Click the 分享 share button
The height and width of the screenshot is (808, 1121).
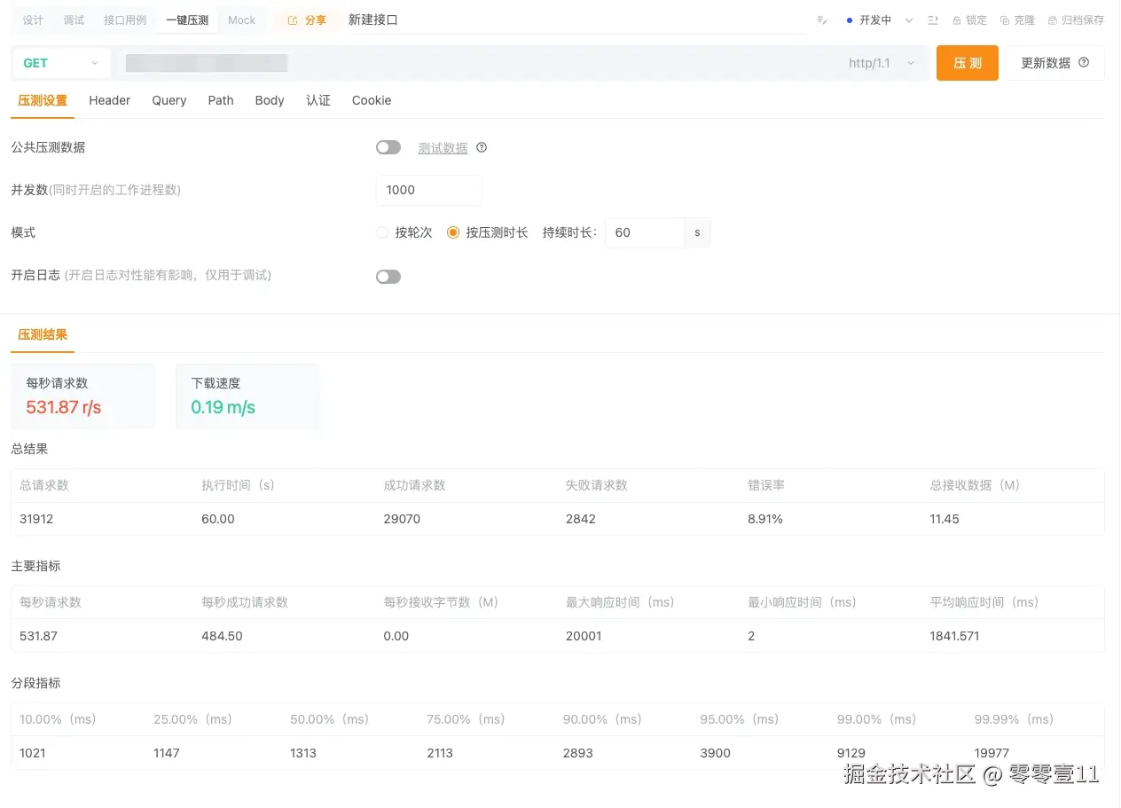pos(307,20)
